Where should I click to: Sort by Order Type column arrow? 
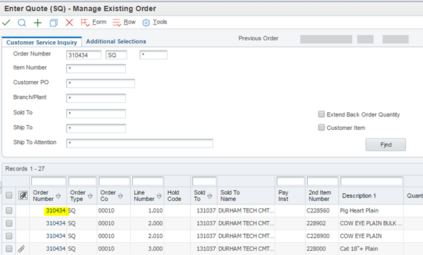pos(90,195)
